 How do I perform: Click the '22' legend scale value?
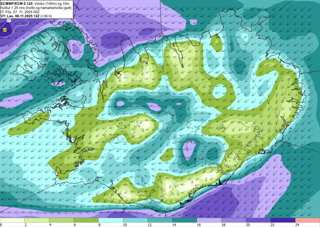point(272,225)
